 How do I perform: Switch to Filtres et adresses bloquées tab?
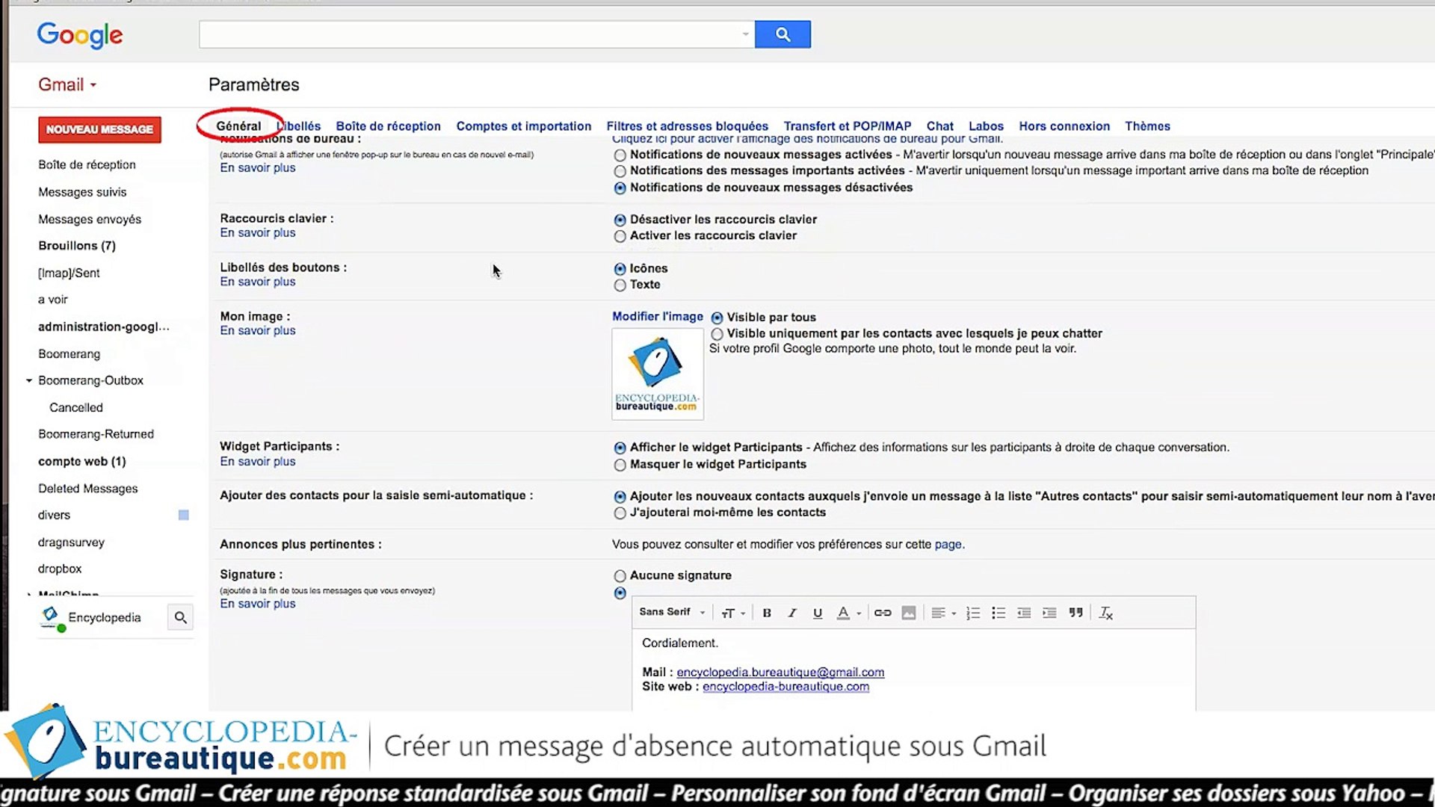(x=687, y=126)
